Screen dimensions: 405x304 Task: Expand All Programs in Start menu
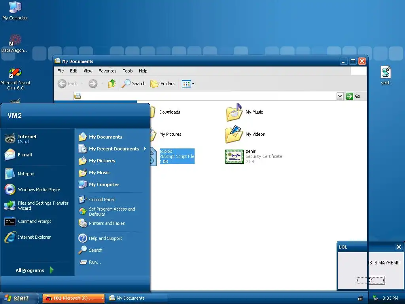34,270
